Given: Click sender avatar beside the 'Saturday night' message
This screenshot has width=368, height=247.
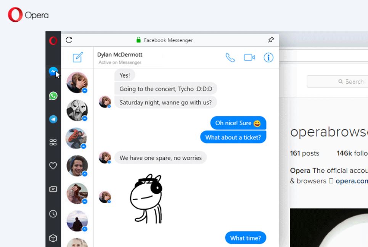Looking at the screenshot, I should coord(104,102).
